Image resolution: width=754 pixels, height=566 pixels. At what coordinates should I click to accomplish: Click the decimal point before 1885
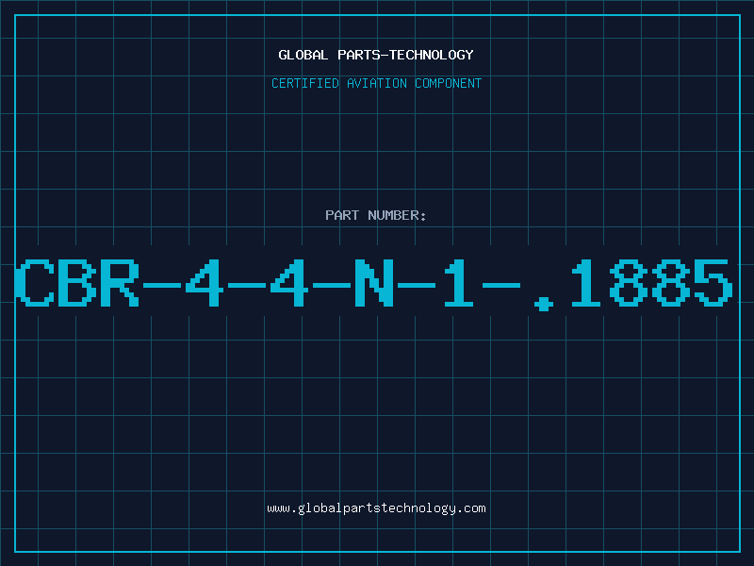coord(544,303)
